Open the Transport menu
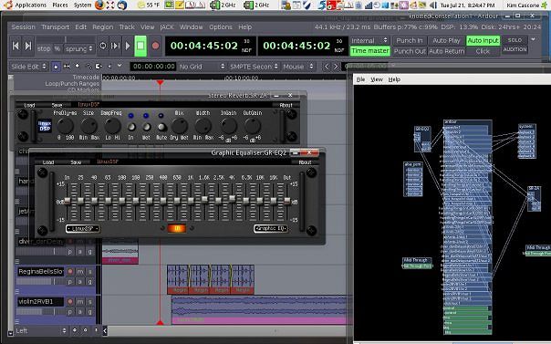 click(x=55, y=27)
